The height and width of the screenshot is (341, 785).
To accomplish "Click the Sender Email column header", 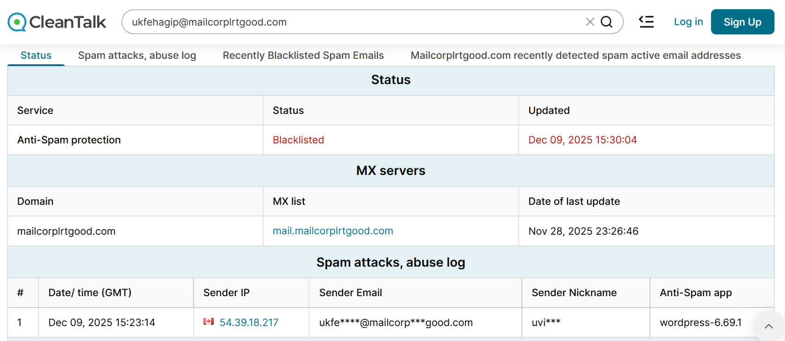I will 350,292.
